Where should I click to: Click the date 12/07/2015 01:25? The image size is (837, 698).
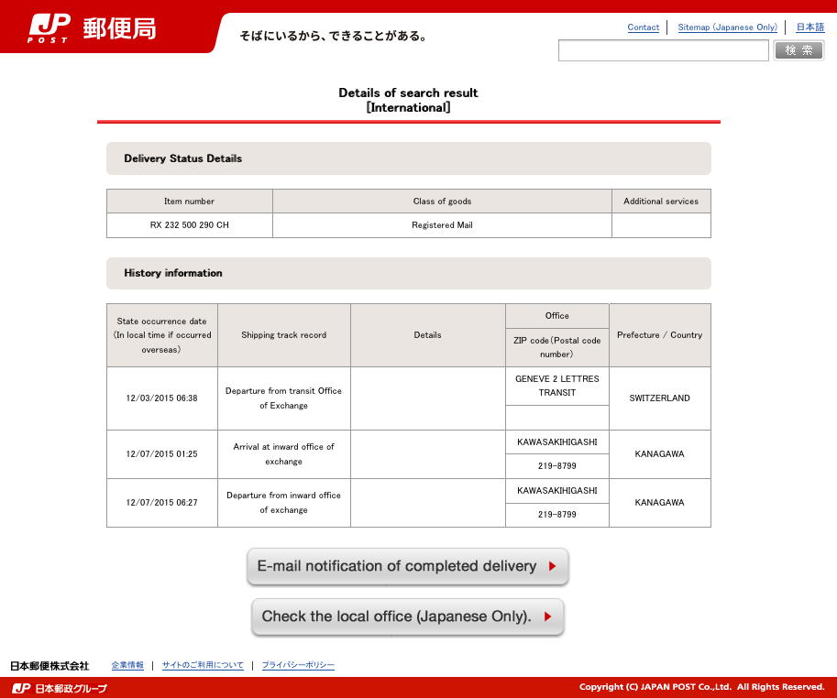[x=161, y=453]
